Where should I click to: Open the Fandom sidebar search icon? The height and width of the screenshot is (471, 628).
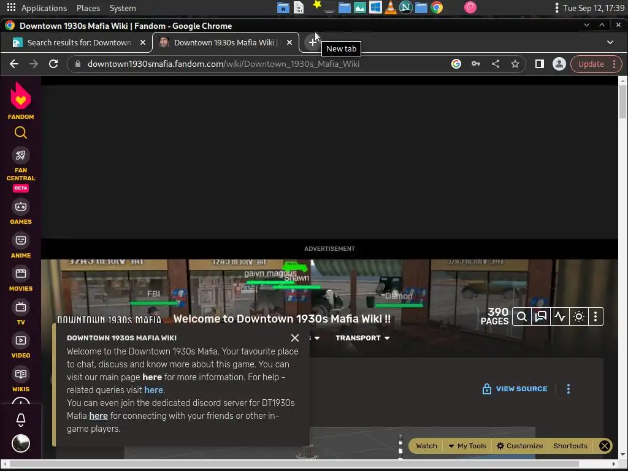tap(21, 132)
